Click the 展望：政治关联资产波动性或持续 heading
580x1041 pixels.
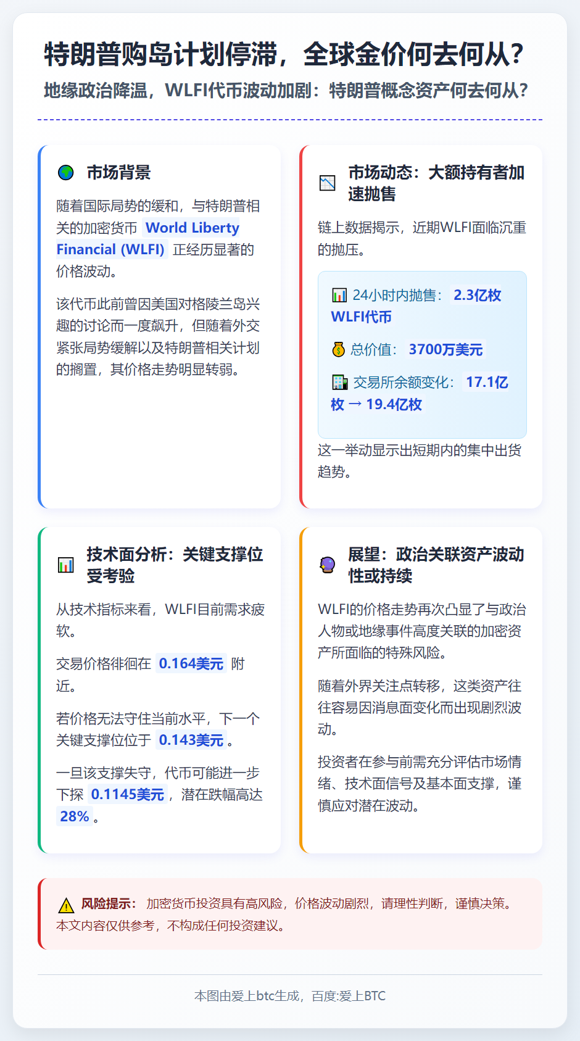[x=436, y=565]
